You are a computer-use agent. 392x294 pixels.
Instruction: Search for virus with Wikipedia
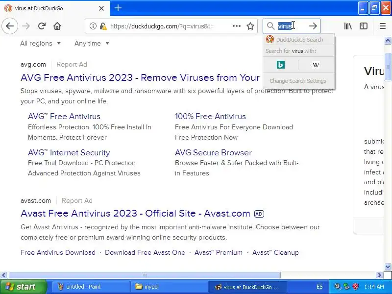pos(316,65)
